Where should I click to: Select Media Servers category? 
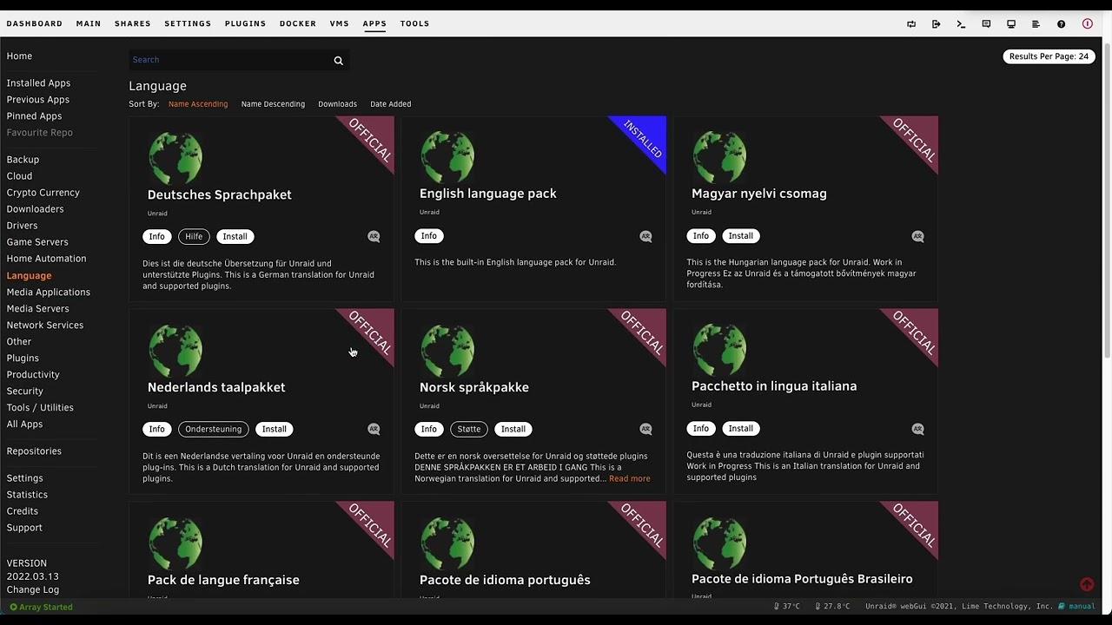click(38, 309)
